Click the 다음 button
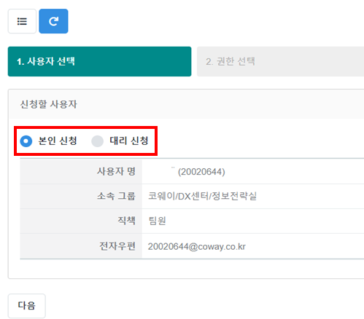Image resolution: width=364 pixels, height=319 pixels. (x=27, y=306)
